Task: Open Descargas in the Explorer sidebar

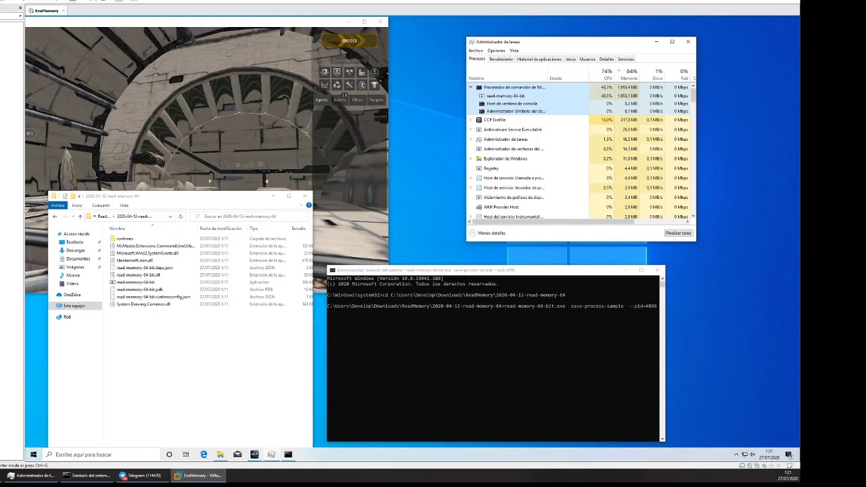Action: click(76, 250)
